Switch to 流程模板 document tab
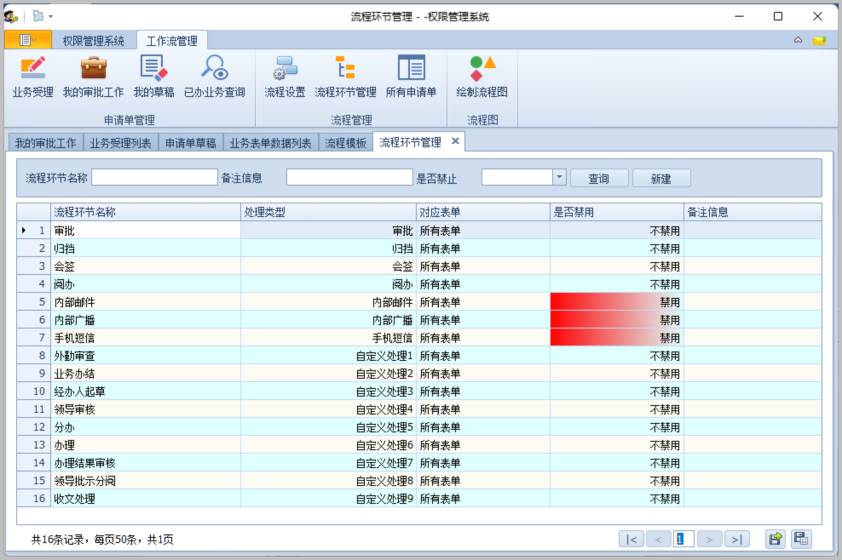The image size is (842, 560). 345,143
